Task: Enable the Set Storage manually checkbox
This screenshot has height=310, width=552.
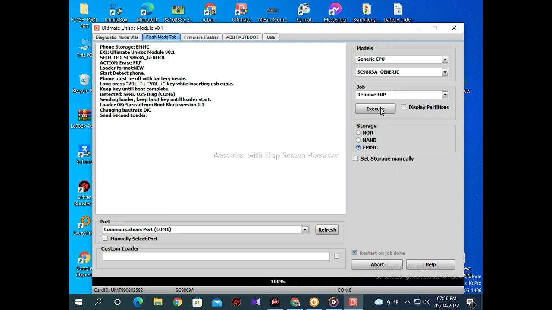Action: [355, 158]
